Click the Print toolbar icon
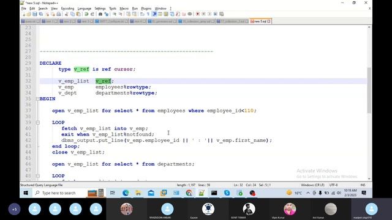This screenshot has height=220, width=392. click(59, 14)
